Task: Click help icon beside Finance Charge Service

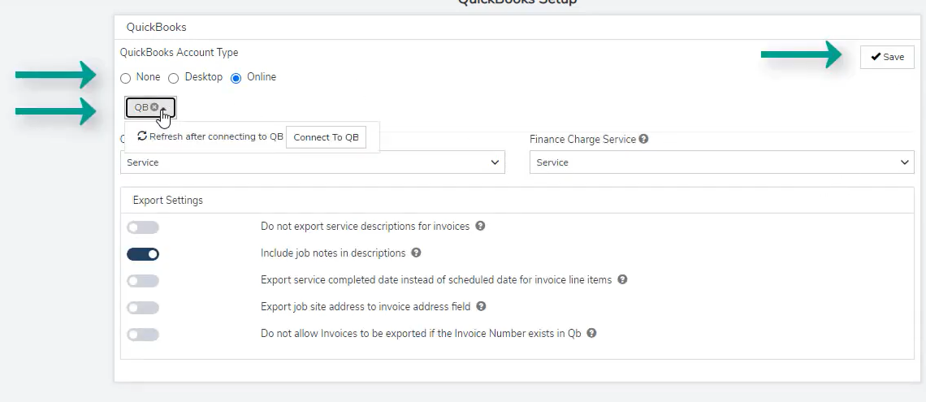Action: click(643, 139)
